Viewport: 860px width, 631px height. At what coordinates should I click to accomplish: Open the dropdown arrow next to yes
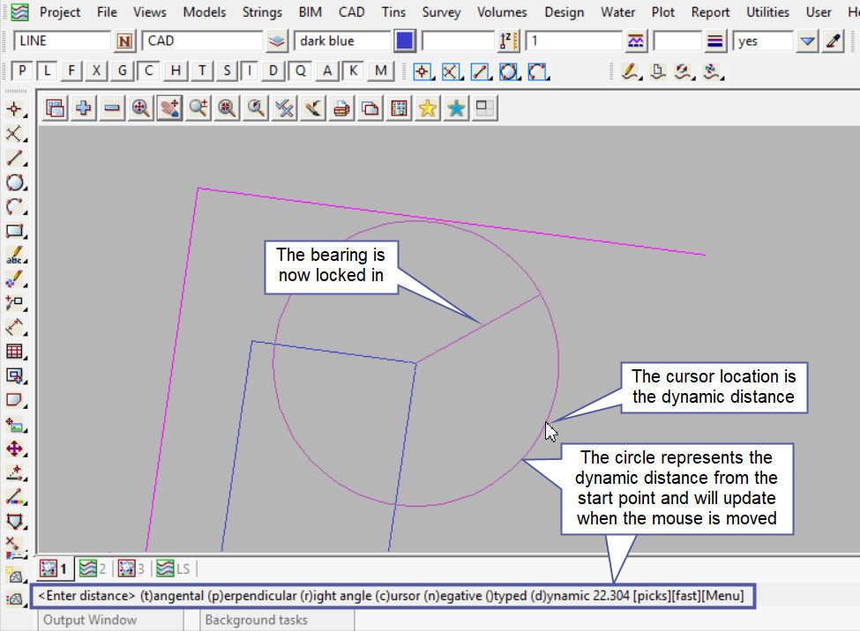coord(807,41)
